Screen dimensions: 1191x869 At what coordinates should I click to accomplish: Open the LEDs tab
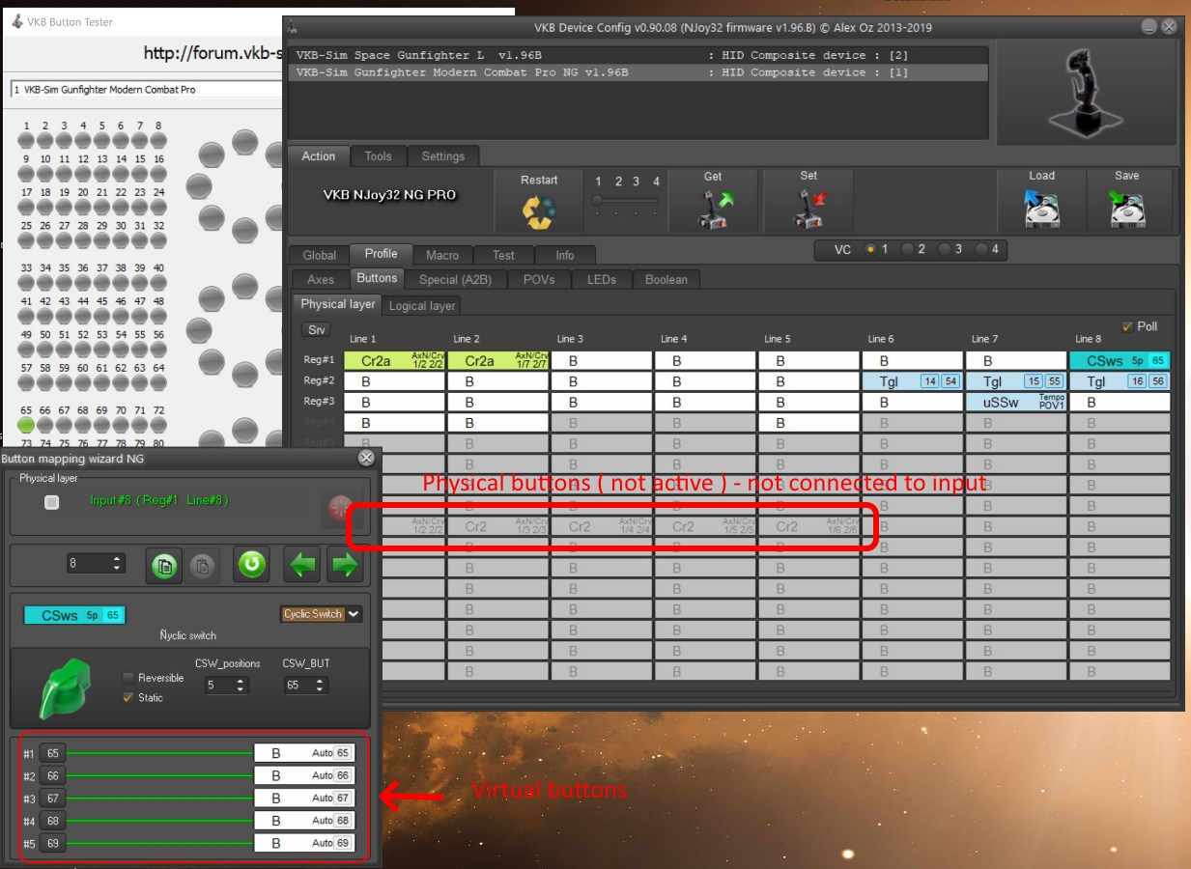(x=601, y=280)
